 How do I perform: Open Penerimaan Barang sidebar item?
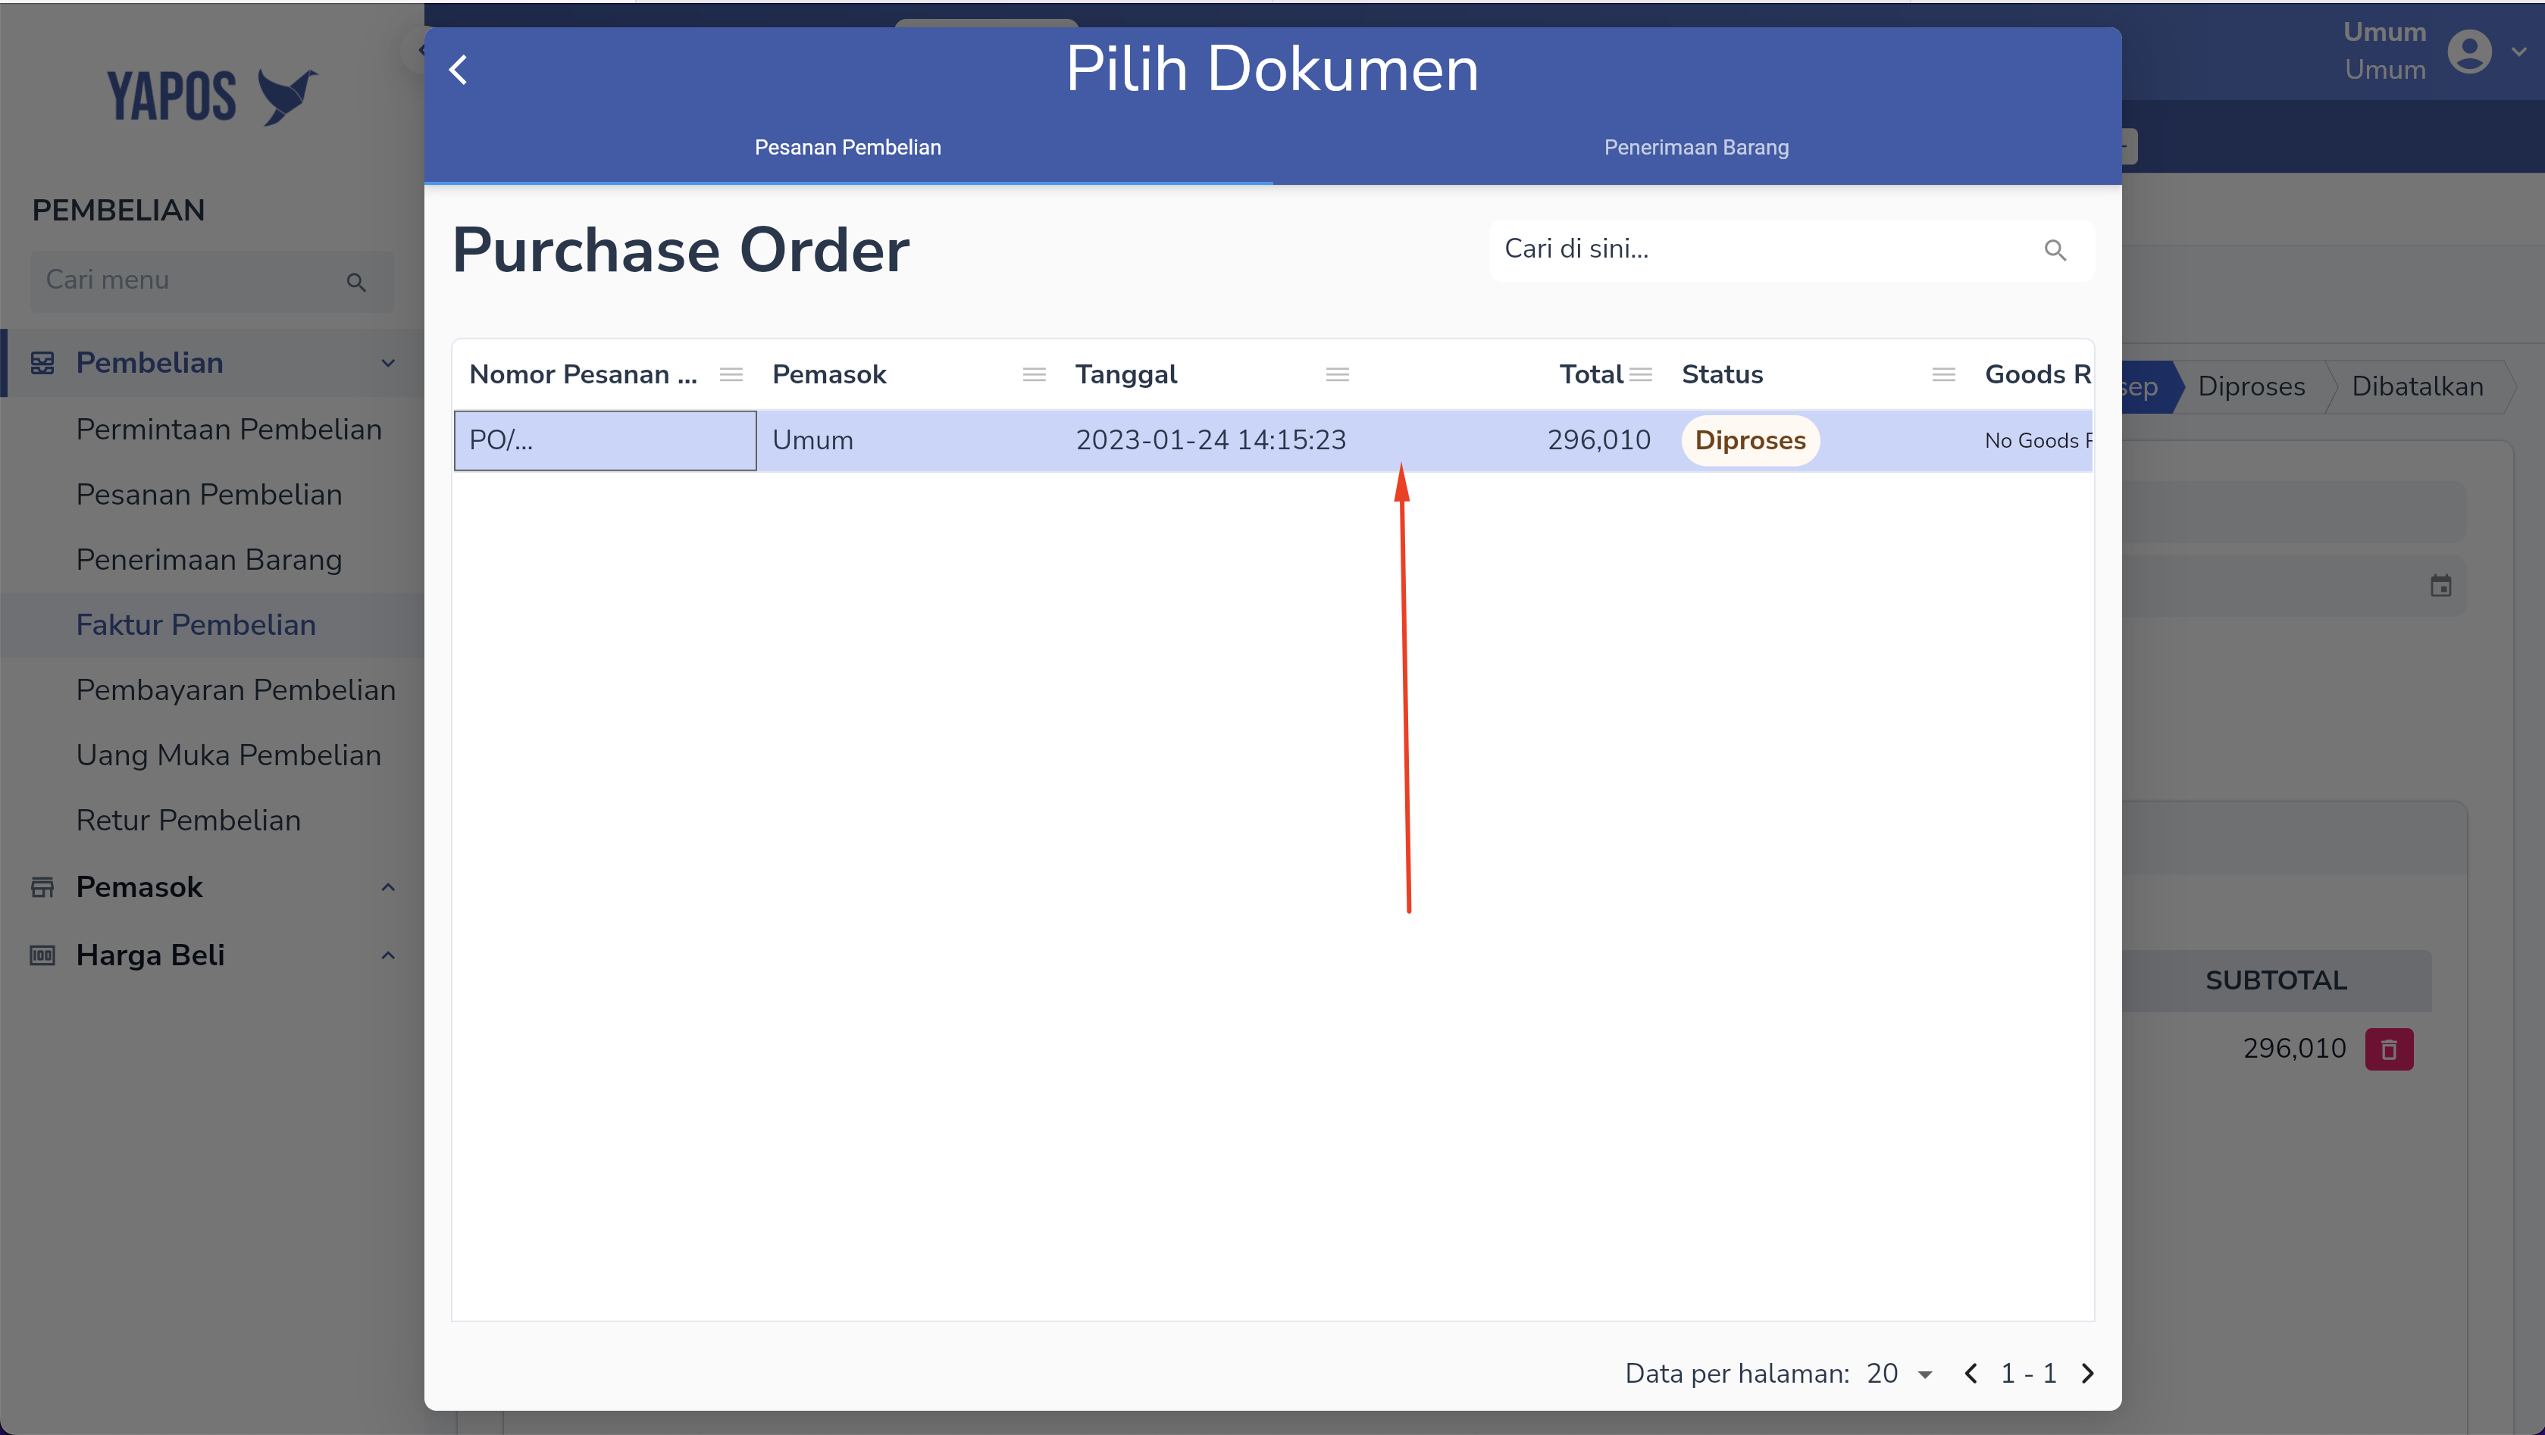[x=208, y=560]
